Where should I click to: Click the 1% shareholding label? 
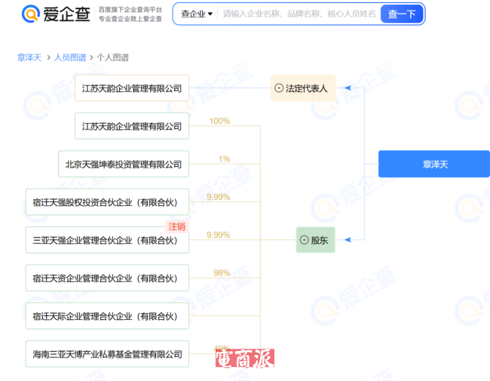point(224,159)
